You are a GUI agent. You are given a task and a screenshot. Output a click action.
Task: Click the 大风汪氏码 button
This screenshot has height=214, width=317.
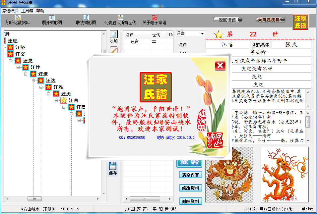click(270, 20)
